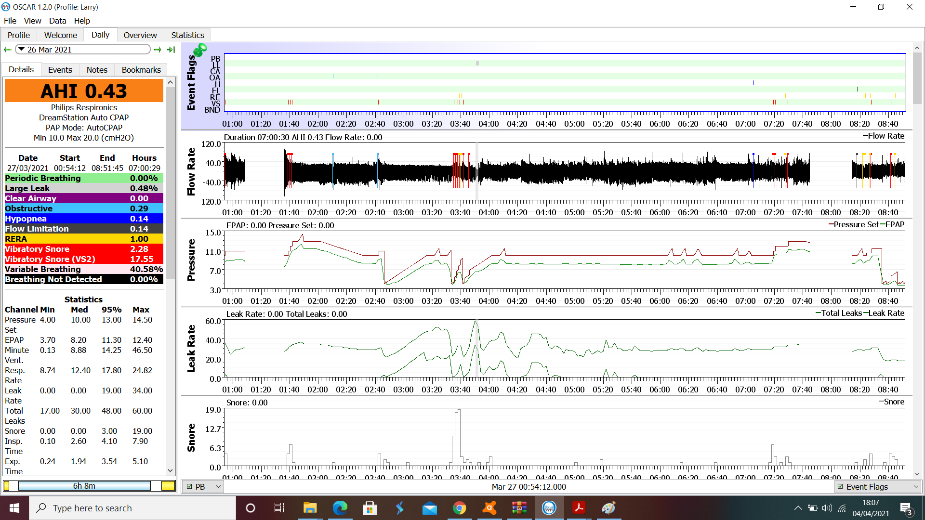Image resolution: width=925 pixels, height=520 pixels.
Task: Click the Details panel scroll down arrow
Action: (170, 470)
